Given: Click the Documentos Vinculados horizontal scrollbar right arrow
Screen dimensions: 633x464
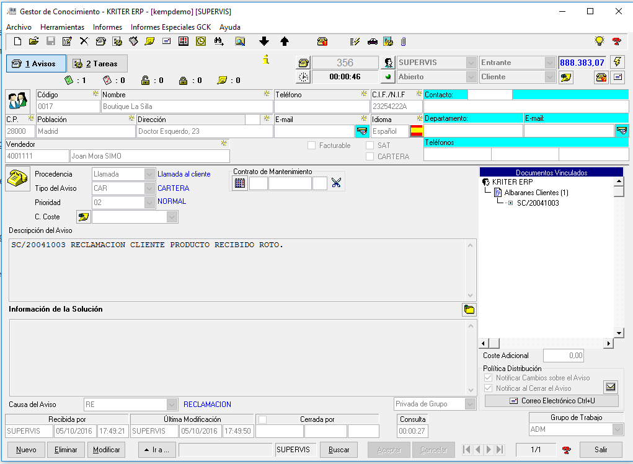Looking at the screenshot, I should tap(608, 343).
